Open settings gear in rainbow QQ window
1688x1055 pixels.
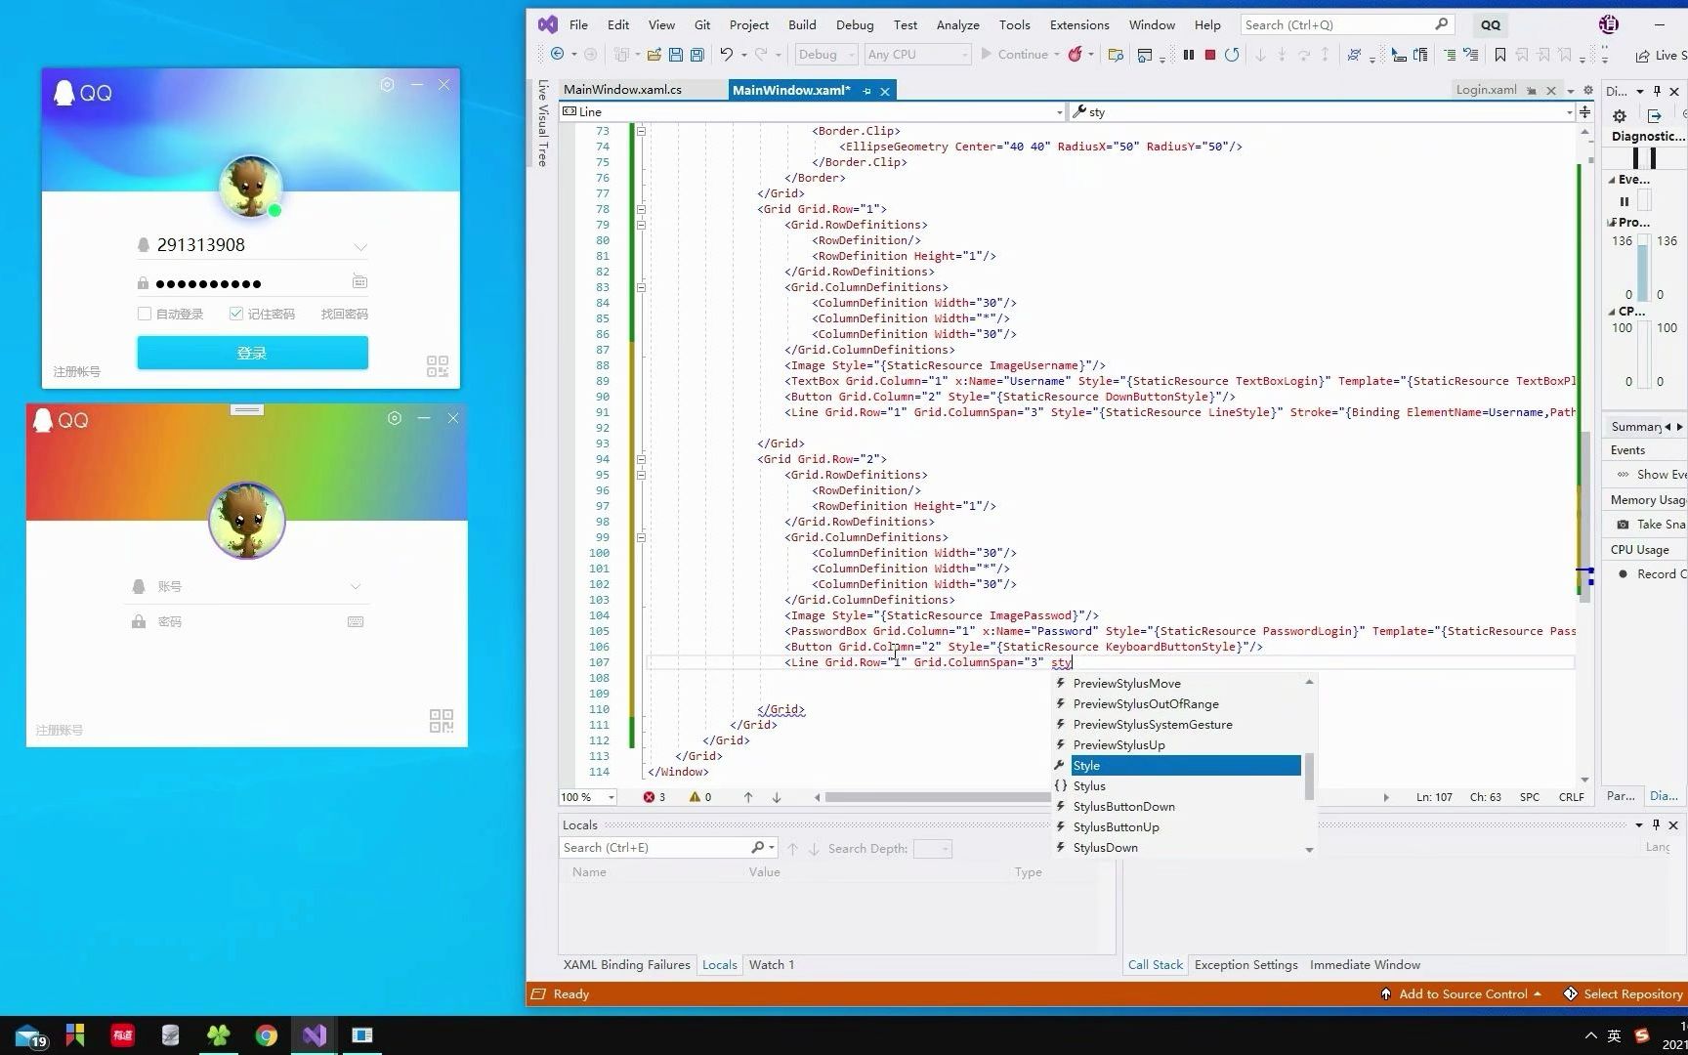pyautogui.click(x=395, y=418)
